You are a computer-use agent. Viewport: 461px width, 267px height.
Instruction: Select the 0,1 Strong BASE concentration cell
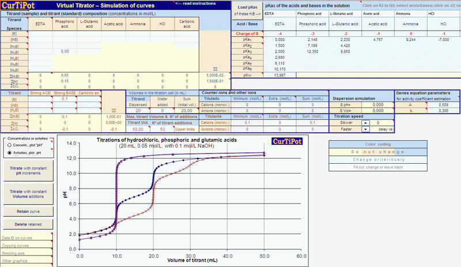click(65, 99)
